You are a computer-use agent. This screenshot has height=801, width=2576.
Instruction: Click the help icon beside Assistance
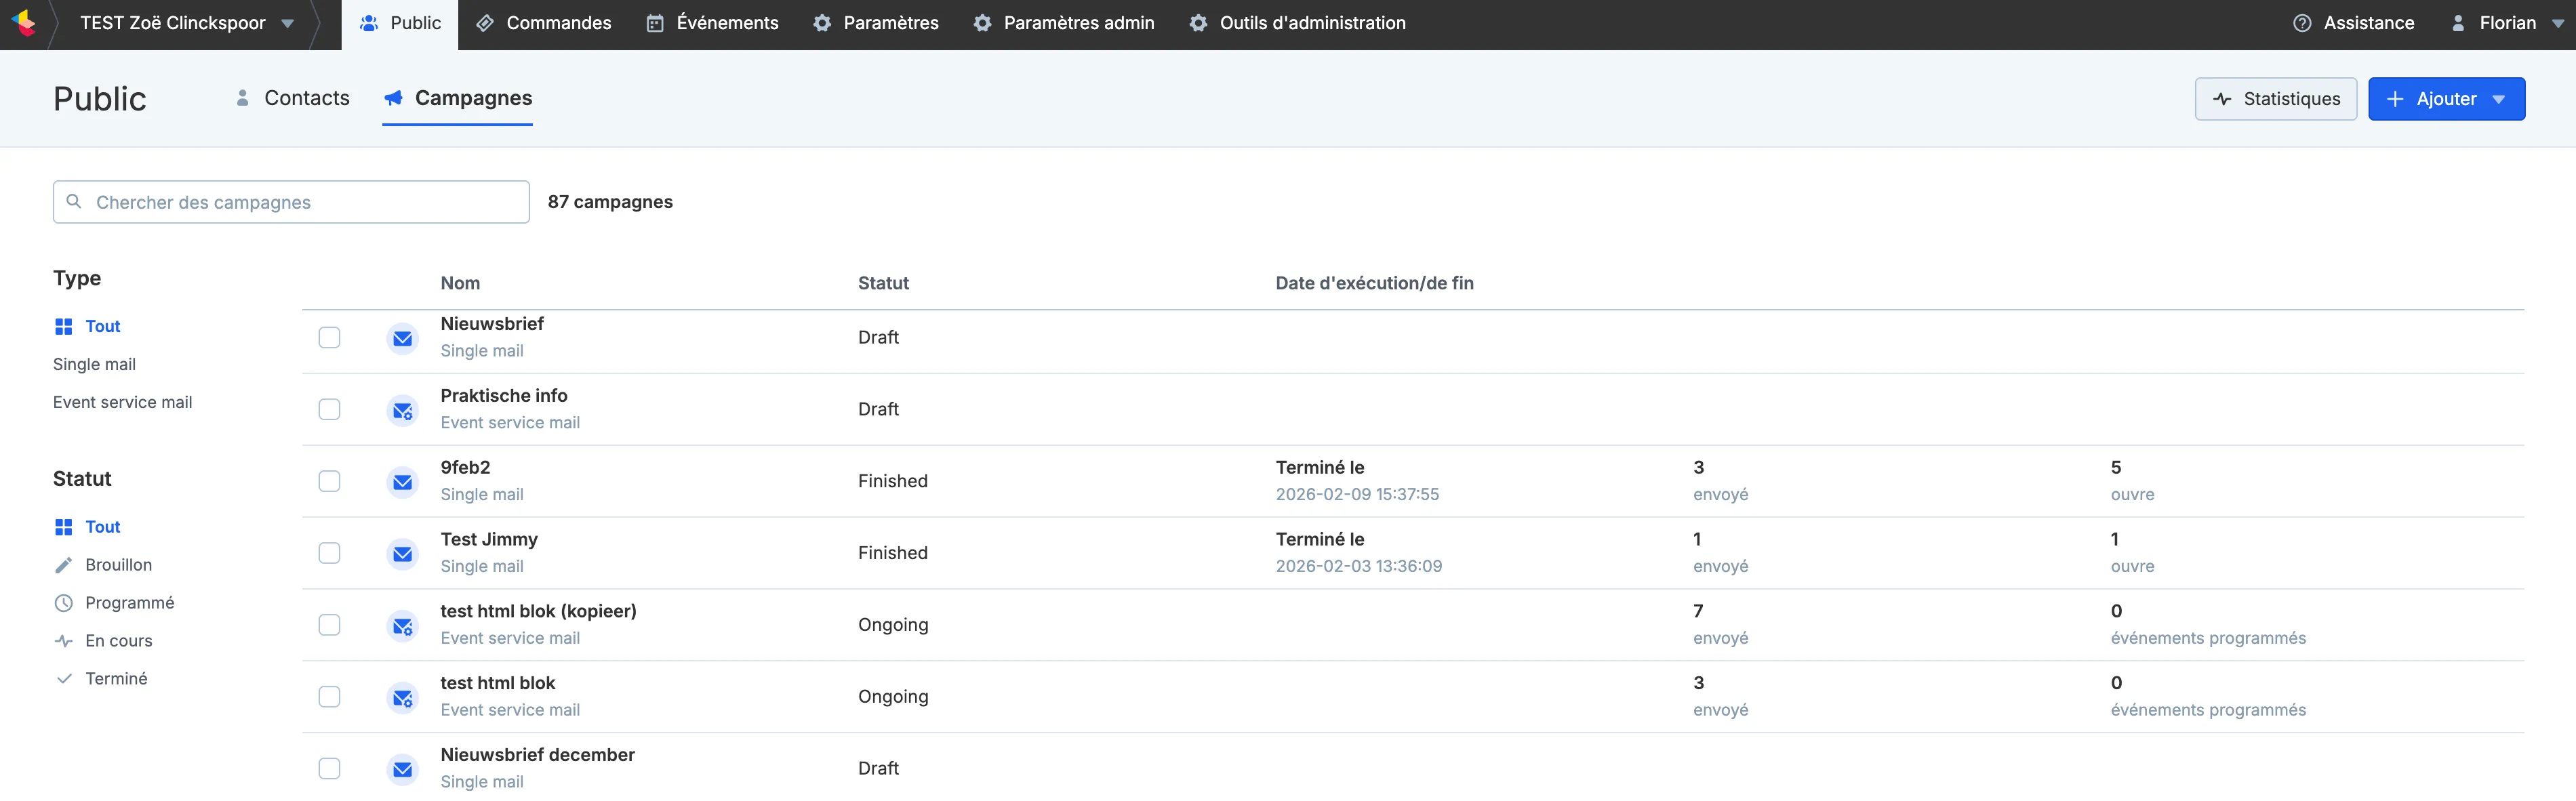click(2302, 23)
